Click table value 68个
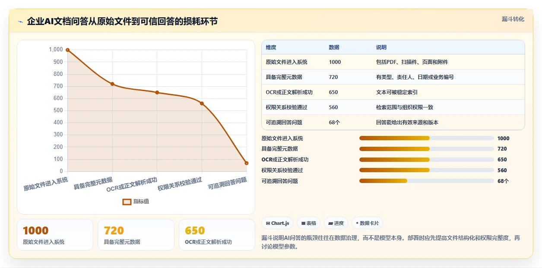Viewport: 542px width, 268px height. (334, 123)
